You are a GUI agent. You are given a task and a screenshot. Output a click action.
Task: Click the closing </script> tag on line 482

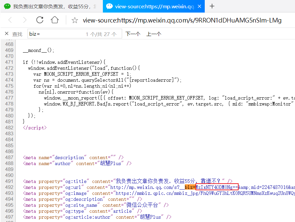(x=35, y=128)
